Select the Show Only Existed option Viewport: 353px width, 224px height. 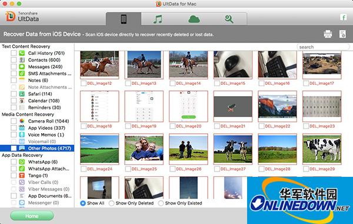point(161,203)
